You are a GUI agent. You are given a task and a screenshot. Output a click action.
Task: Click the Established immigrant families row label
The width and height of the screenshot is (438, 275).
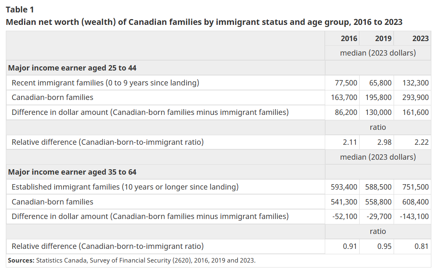[125, 187]
